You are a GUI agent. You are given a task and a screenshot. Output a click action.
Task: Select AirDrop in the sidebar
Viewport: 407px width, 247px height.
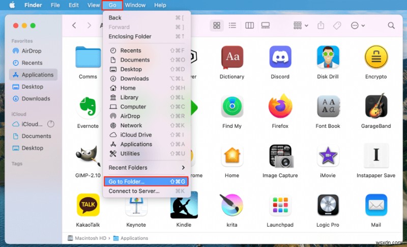(33, 51)
